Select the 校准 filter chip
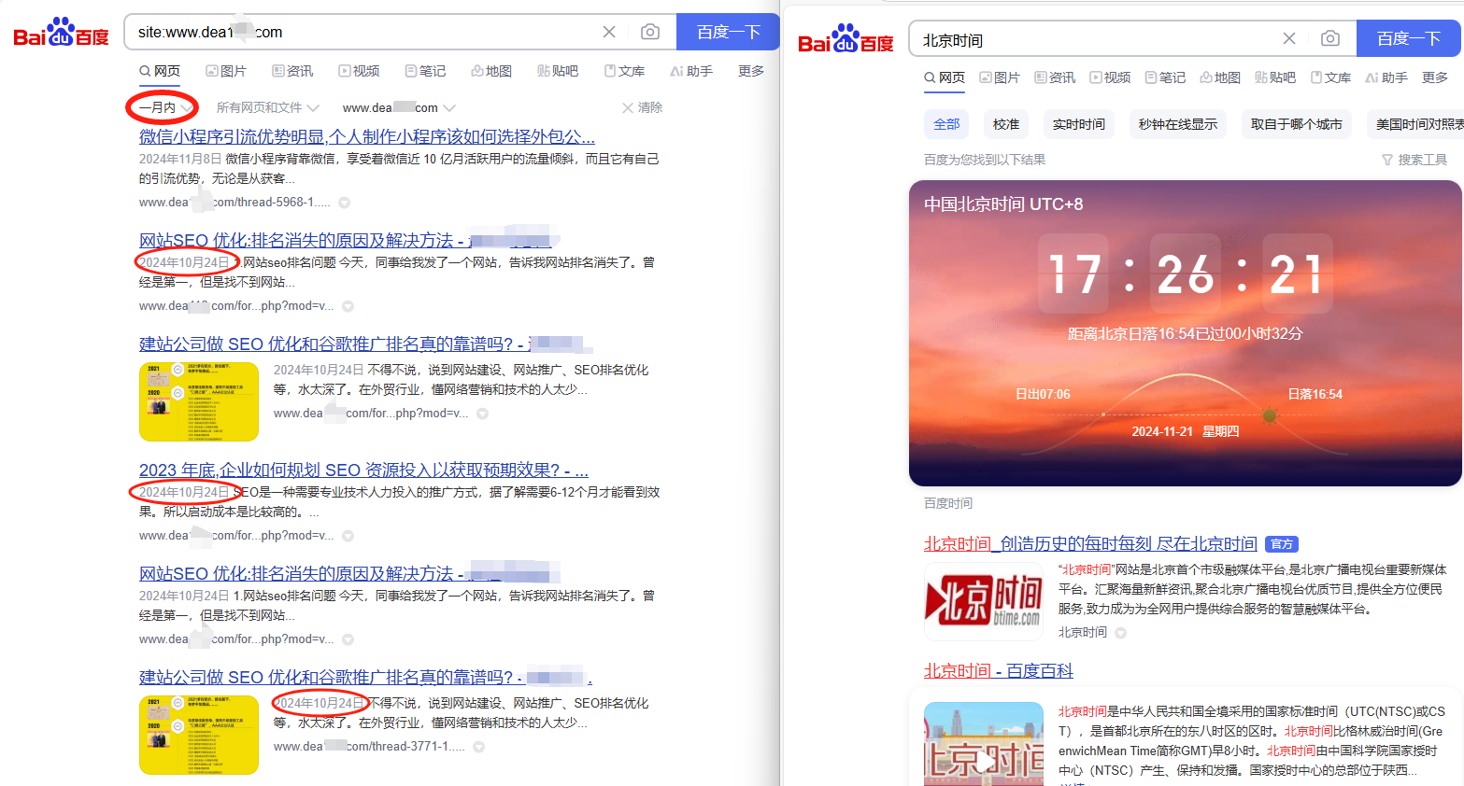 [x=1006, y=124]
